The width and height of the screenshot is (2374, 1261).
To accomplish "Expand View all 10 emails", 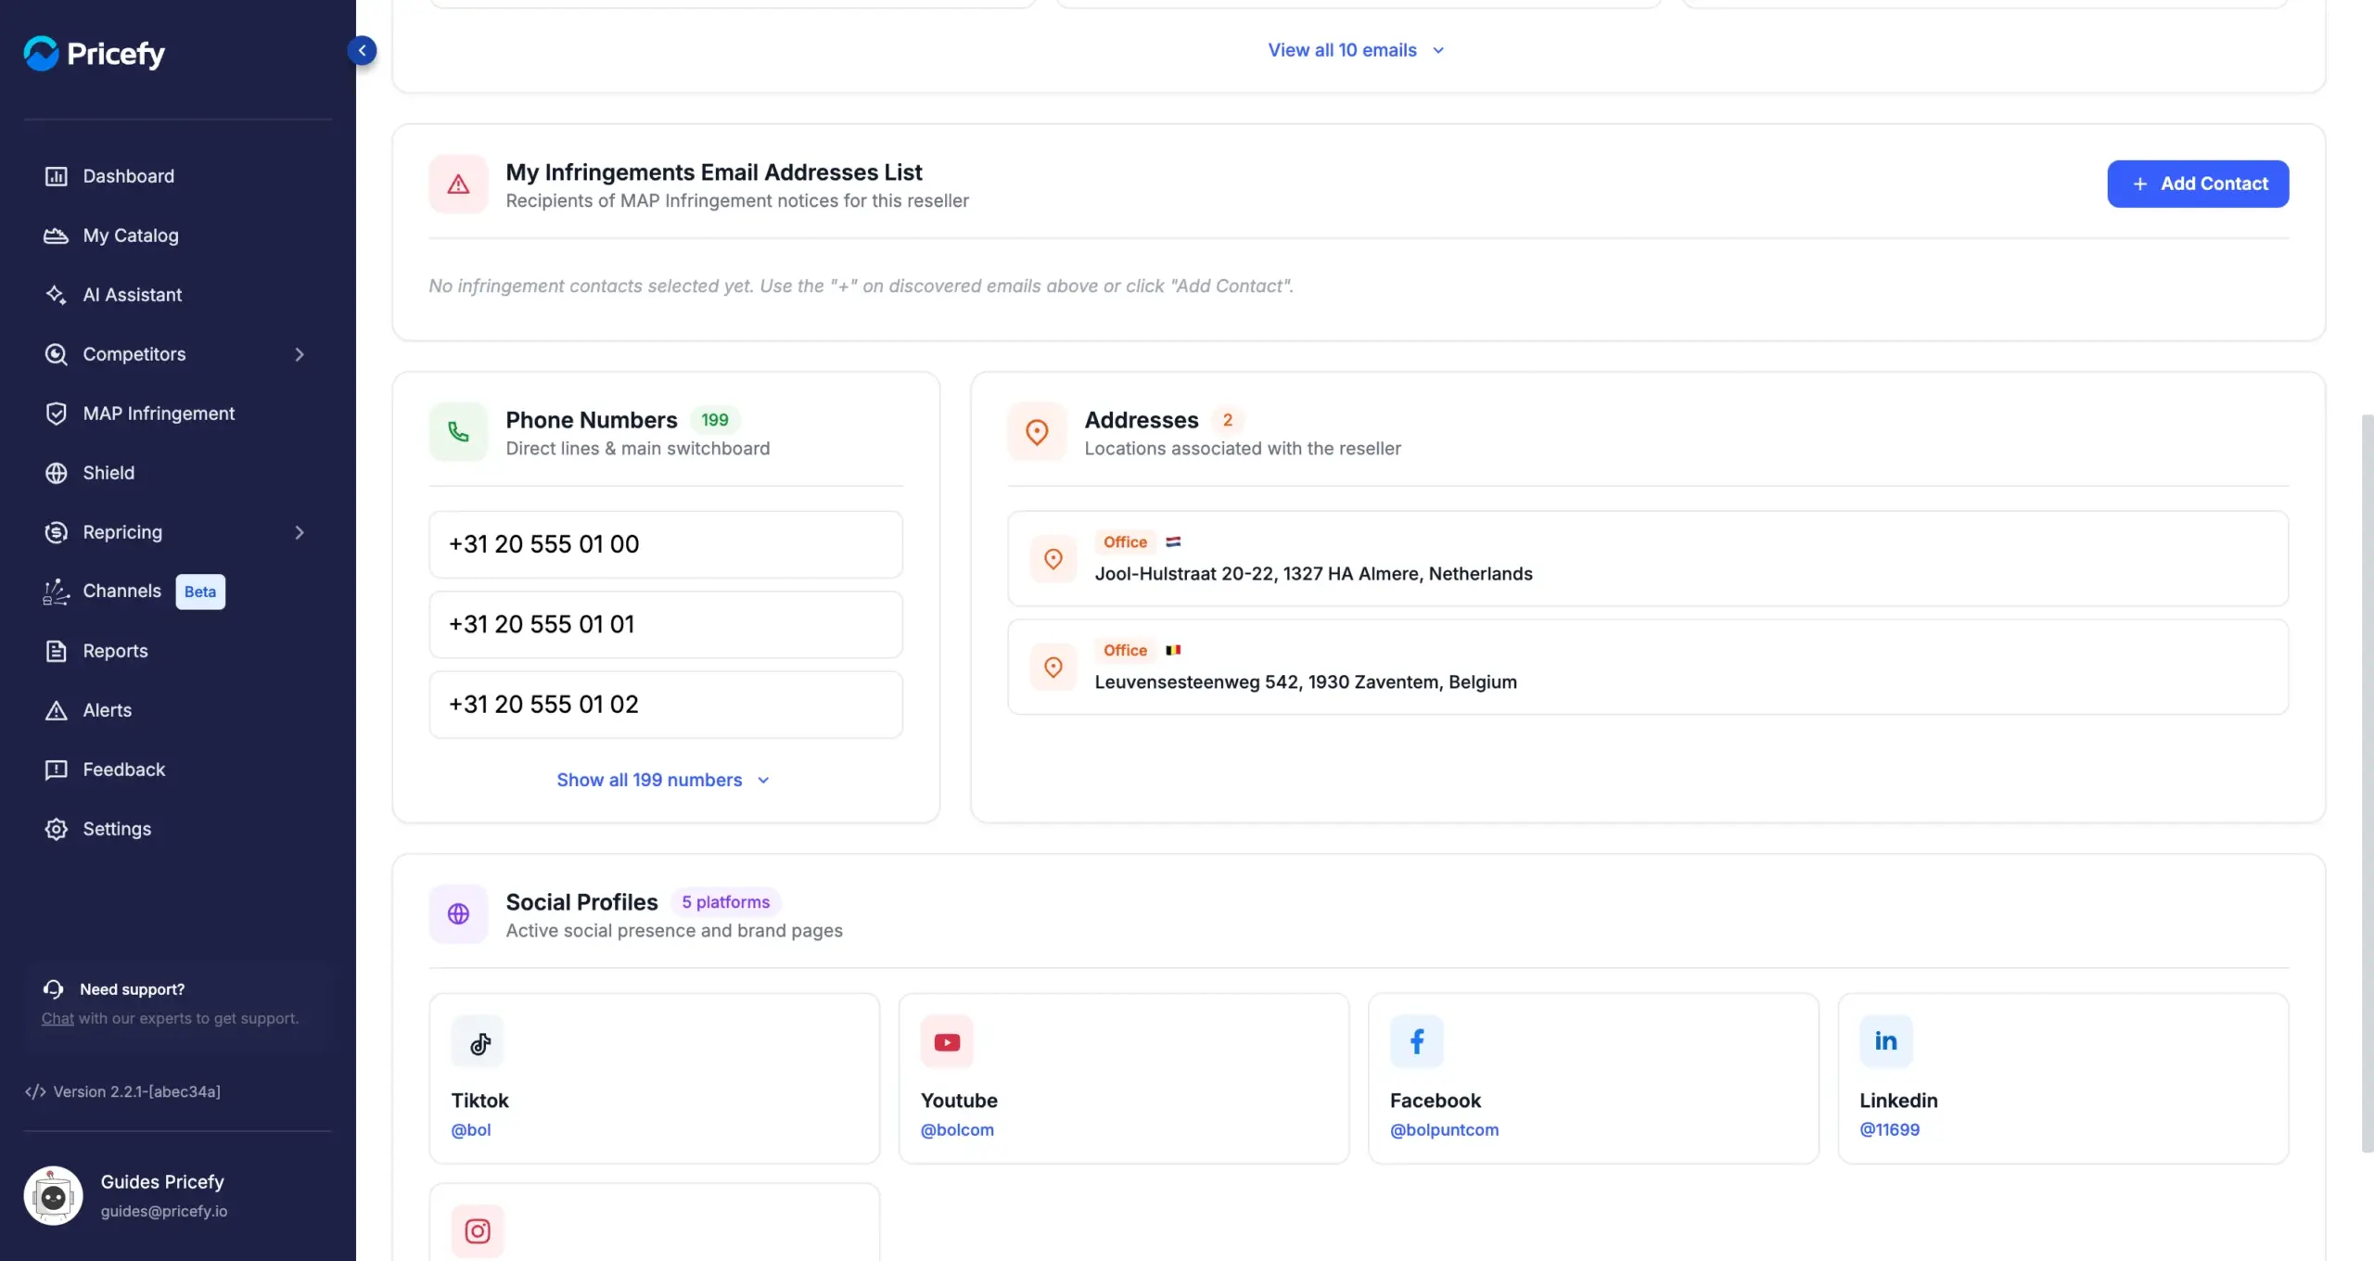I will tap(1356, 50).
